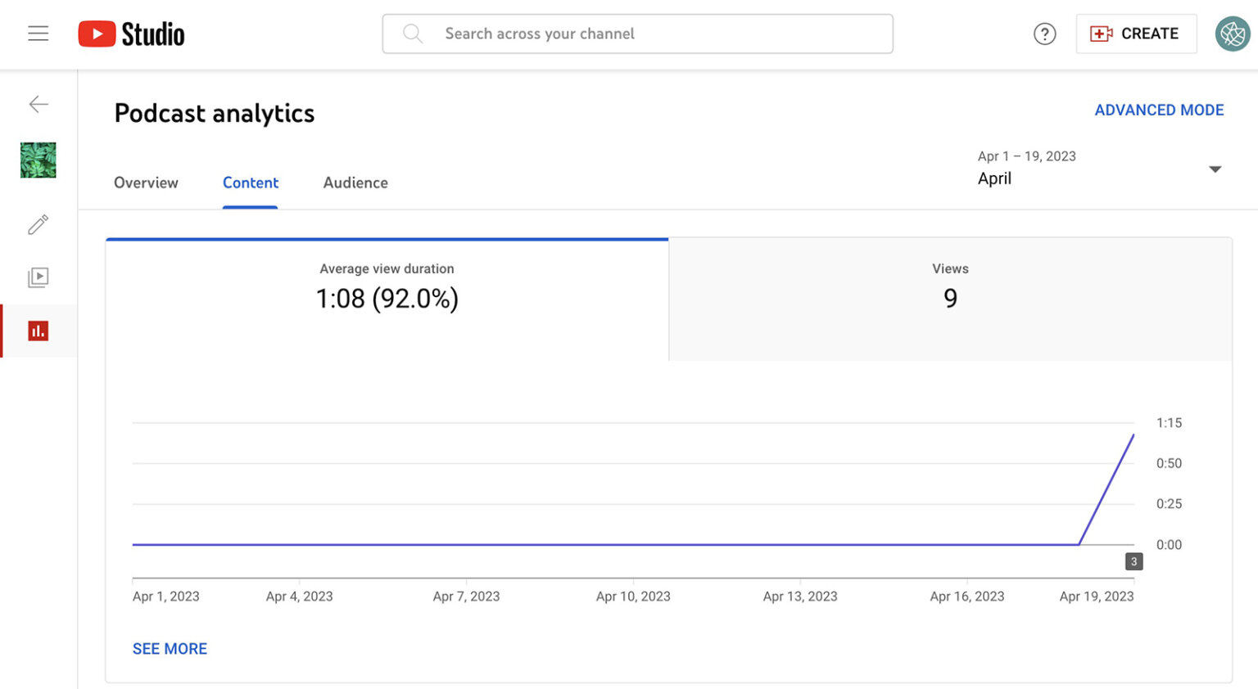Click the back arrow in the sidebar
Screen dimensions: 1258x689
[38, 104]
